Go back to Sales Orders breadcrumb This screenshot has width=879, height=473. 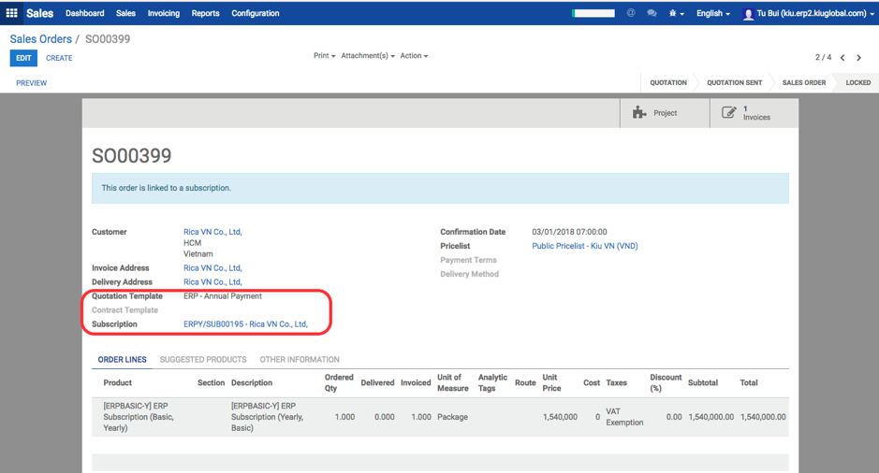[x=41, y=39]
